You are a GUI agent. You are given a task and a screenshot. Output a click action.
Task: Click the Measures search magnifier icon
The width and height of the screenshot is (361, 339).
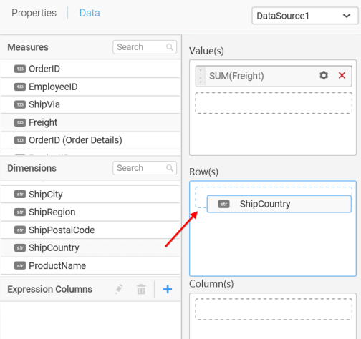coord(170,47)
